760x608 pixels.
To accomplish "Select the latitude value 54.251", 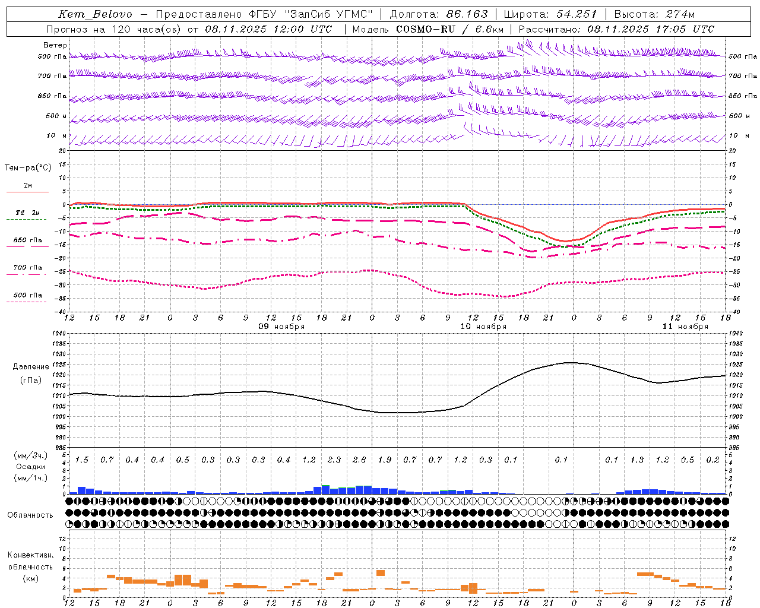I will [576, 14].
